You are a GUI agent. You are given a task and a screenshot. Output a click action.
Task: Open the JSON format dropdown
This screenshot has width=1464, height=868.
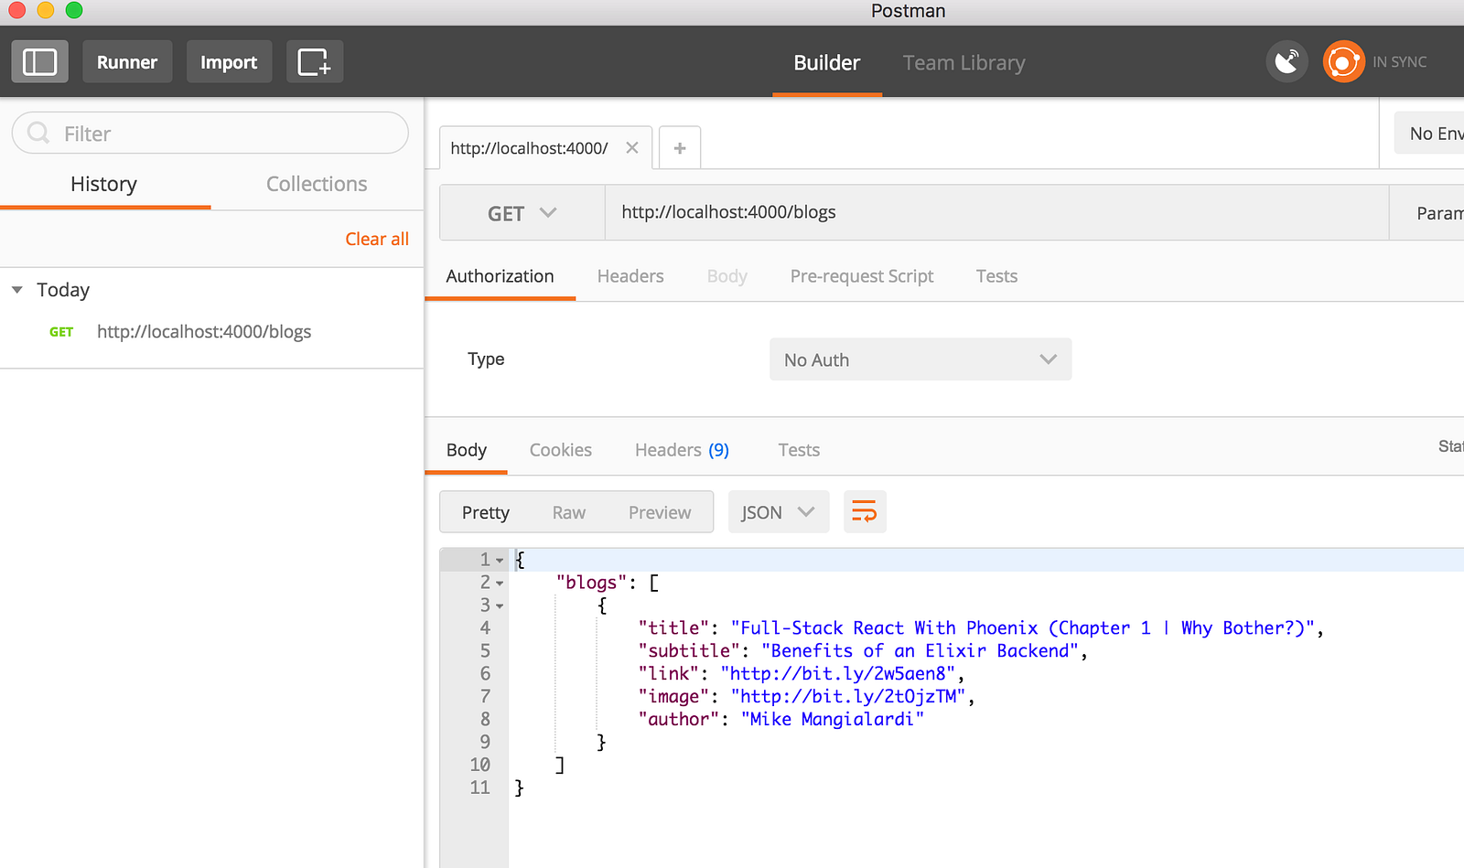(779, 512)
